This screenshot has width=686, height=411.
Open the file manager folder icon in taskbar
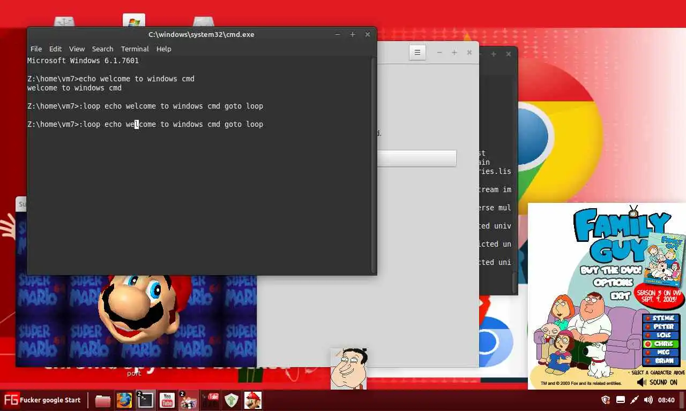click(x=103, y=400)
